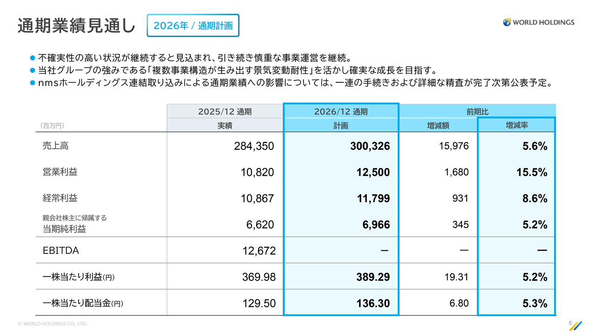This screenshot has width=592, height=333.
Task: Select the bullet about nmsホールディングス consolidation
Action: [292, 83]
